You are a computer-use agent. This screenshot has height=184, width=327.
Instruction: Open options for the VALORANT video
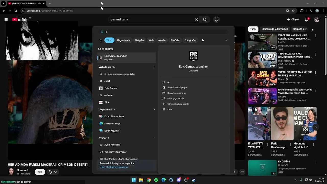pos(315,36)
